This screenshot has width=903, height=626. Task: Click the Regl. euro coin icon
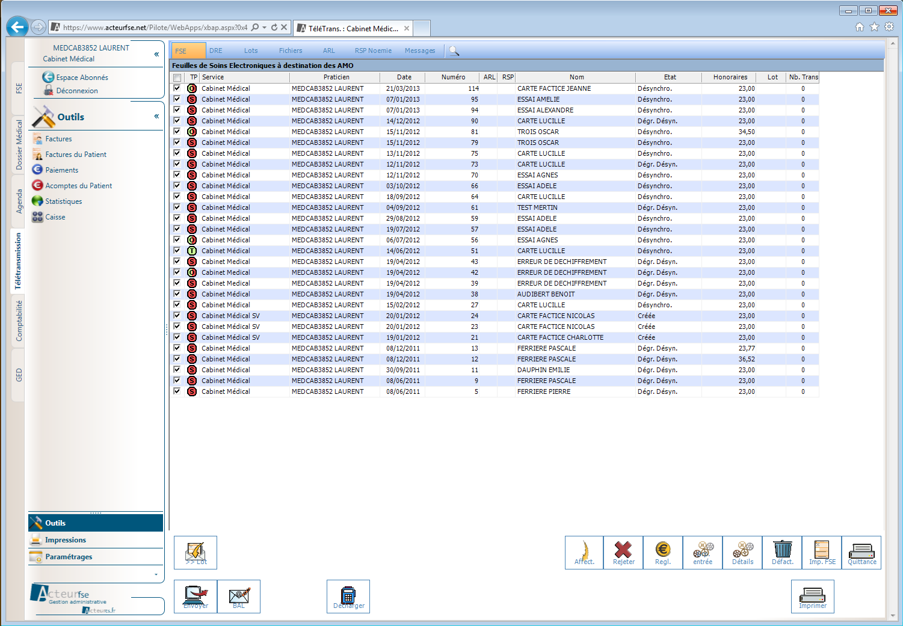pyautogui.click(x=662, y=551)
